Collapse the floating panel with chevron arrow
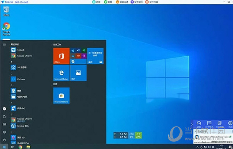Image resolution: width=233 pixels, height=149 pixels. click(x=192, y=124)
